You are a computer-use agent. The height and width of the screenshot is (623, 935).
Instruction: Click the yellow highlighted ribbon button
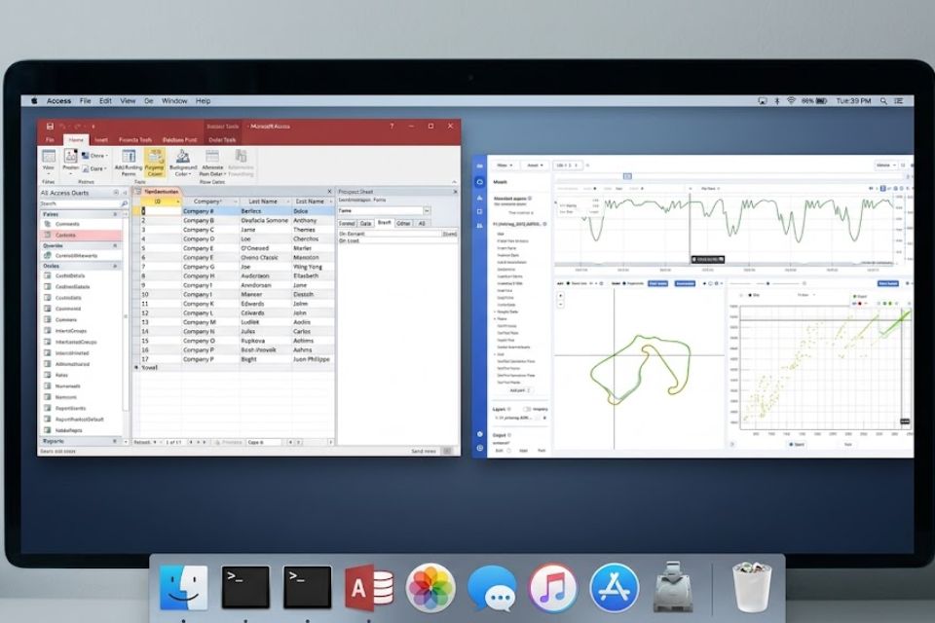[155, 163]
